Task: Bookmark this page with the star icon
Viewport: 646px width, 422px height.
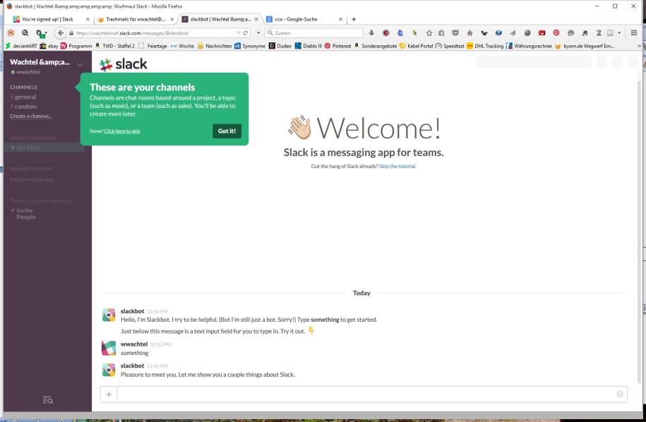Action: pyautogui.click(x=429, y=33)
